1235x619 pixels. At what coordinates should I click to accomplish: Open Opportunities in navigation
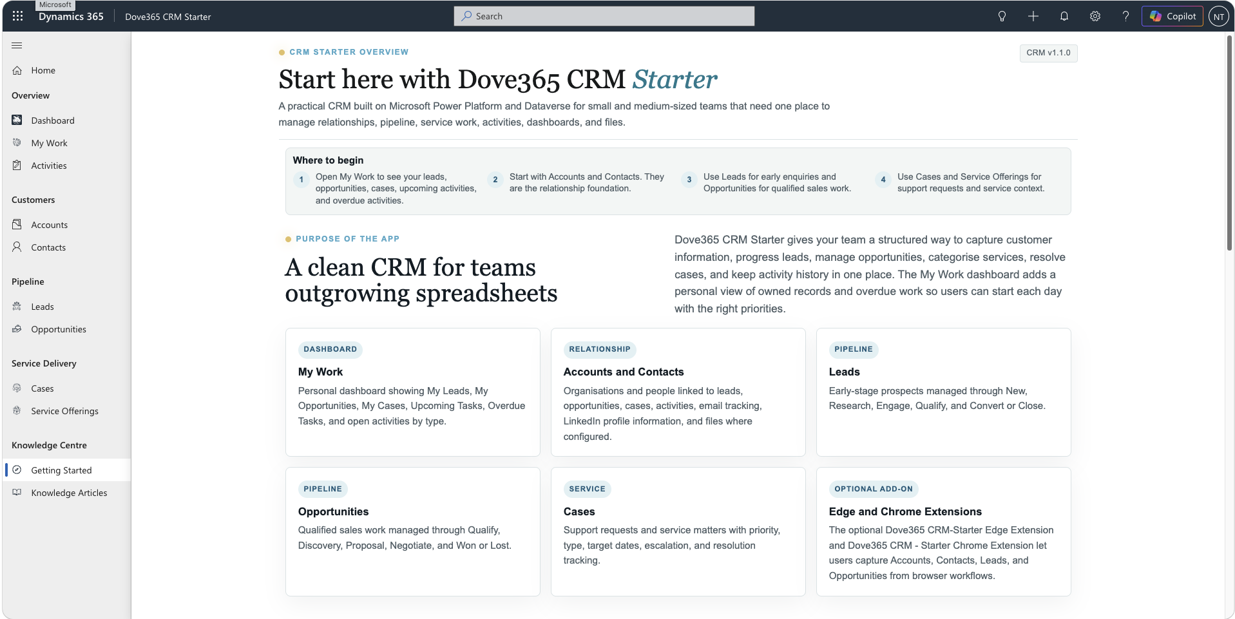[x=67, y=329]
